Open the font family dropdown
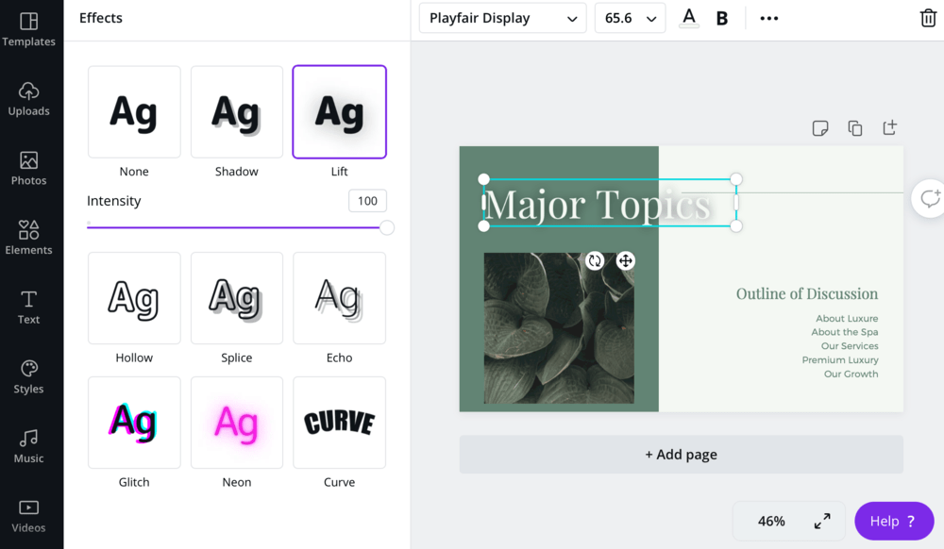 [502, 17]
